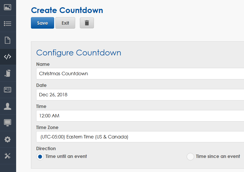The width and height of the screenshot is (244, 172).
Task: Select the code editor icon in the sidebar
Action: [x=8, y=57]
